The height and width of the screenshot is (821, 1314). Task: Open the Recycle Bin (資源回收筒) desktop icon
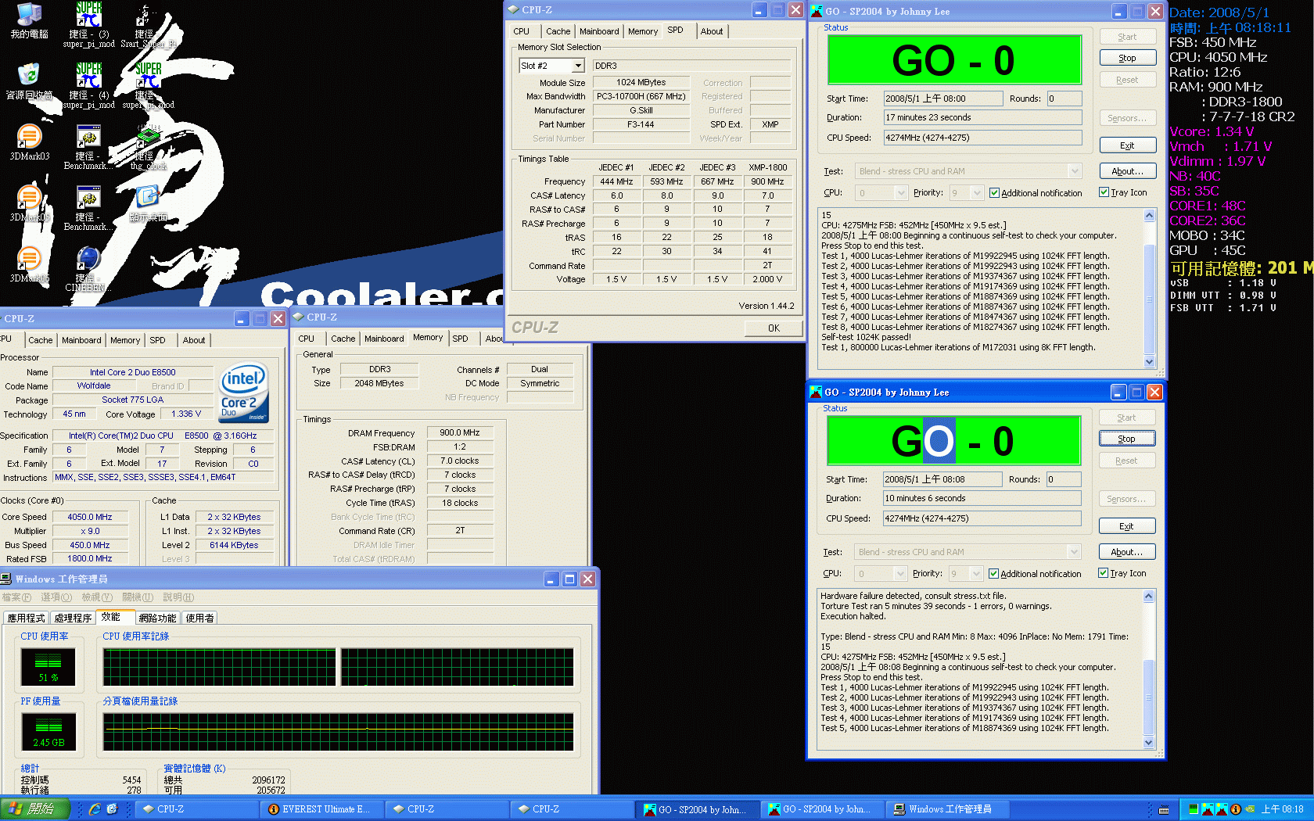point(29,75)
